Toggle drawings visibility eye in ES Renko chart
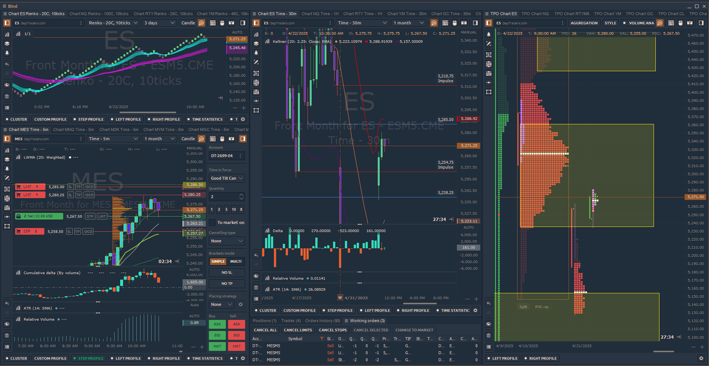This screenshot has height=366, width=709. point(7,85)
